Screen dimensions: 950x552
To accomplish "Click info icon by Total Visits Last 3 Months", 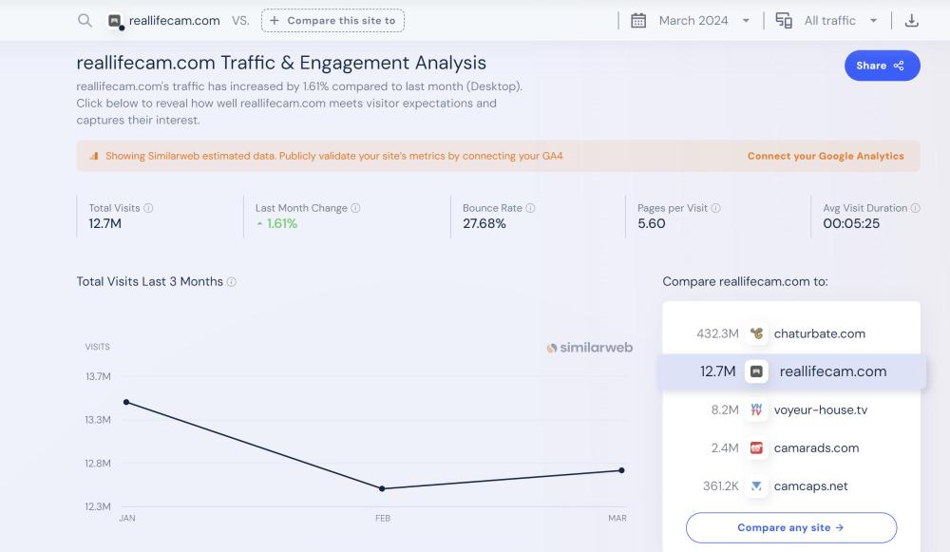I will coord(232,282).
